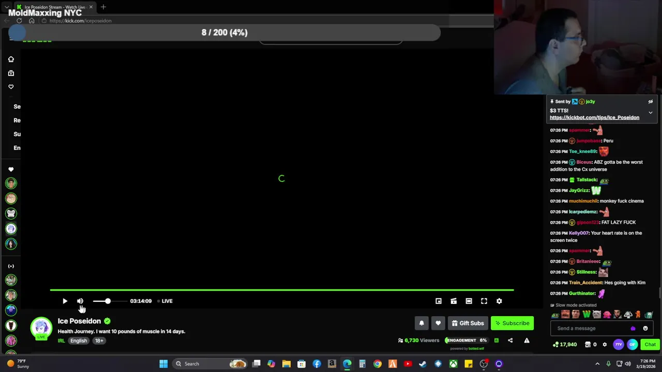Image resolution: width=662 pixels, height=372 pixels.
Task: Click username Gurthinator in chat
Action: pyautogui.click(x=582, y=293)
